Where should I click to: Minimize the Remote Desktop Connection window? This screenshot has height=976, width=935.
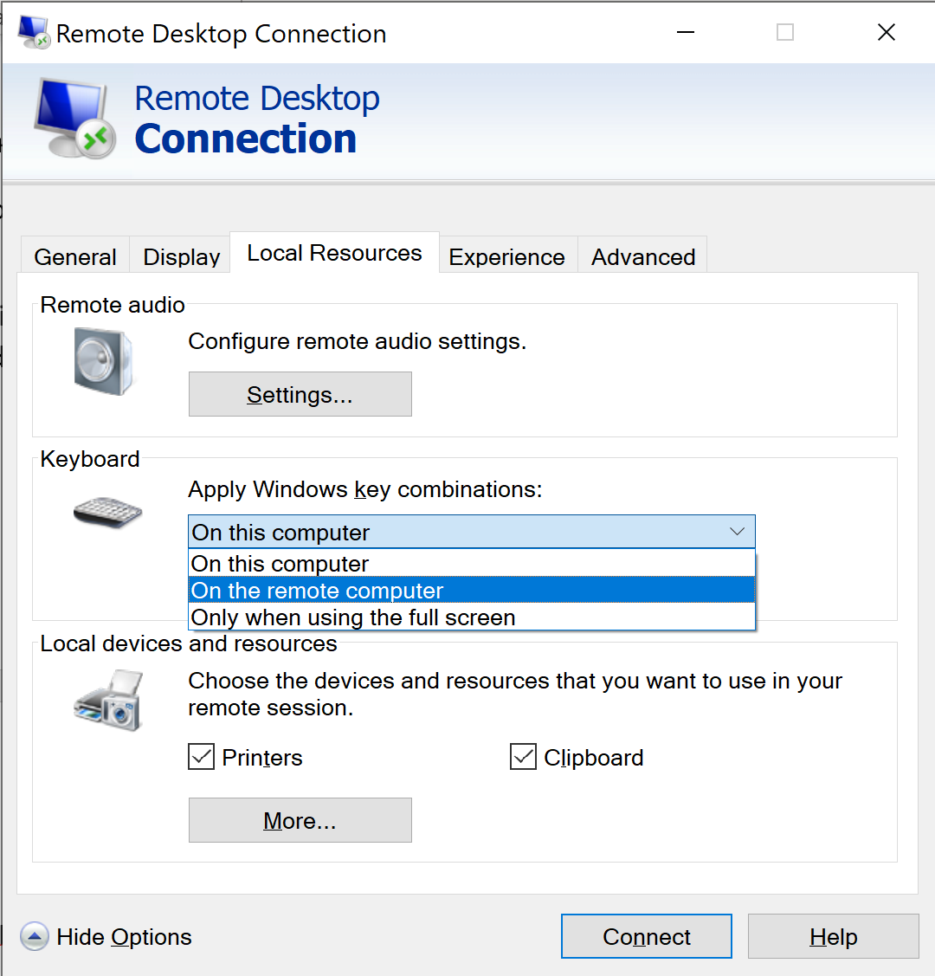pyautogui.click(x=686, y=32)
